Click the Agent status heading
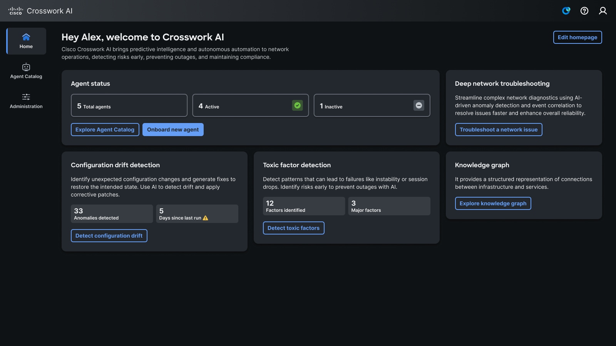This screenshot has height=346, width=616. pyautogui.click(x=90, y=83)
